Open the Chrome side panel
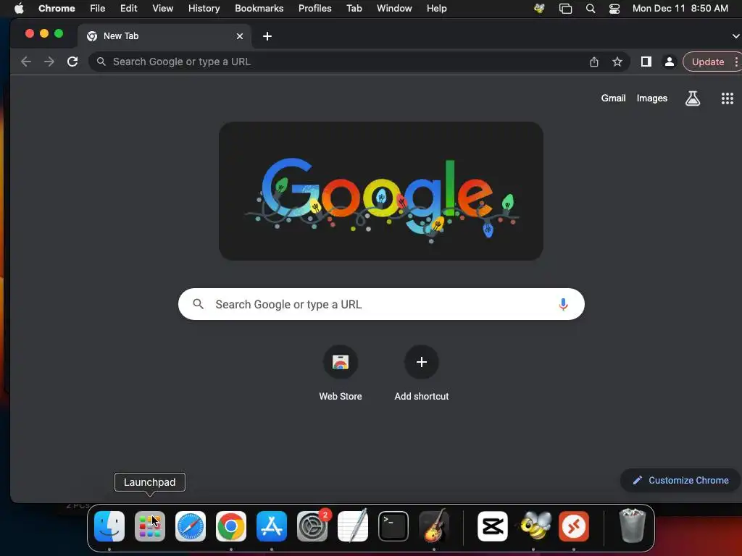The width and height of the screenshot is (742, 556). [x=646, y=62]
